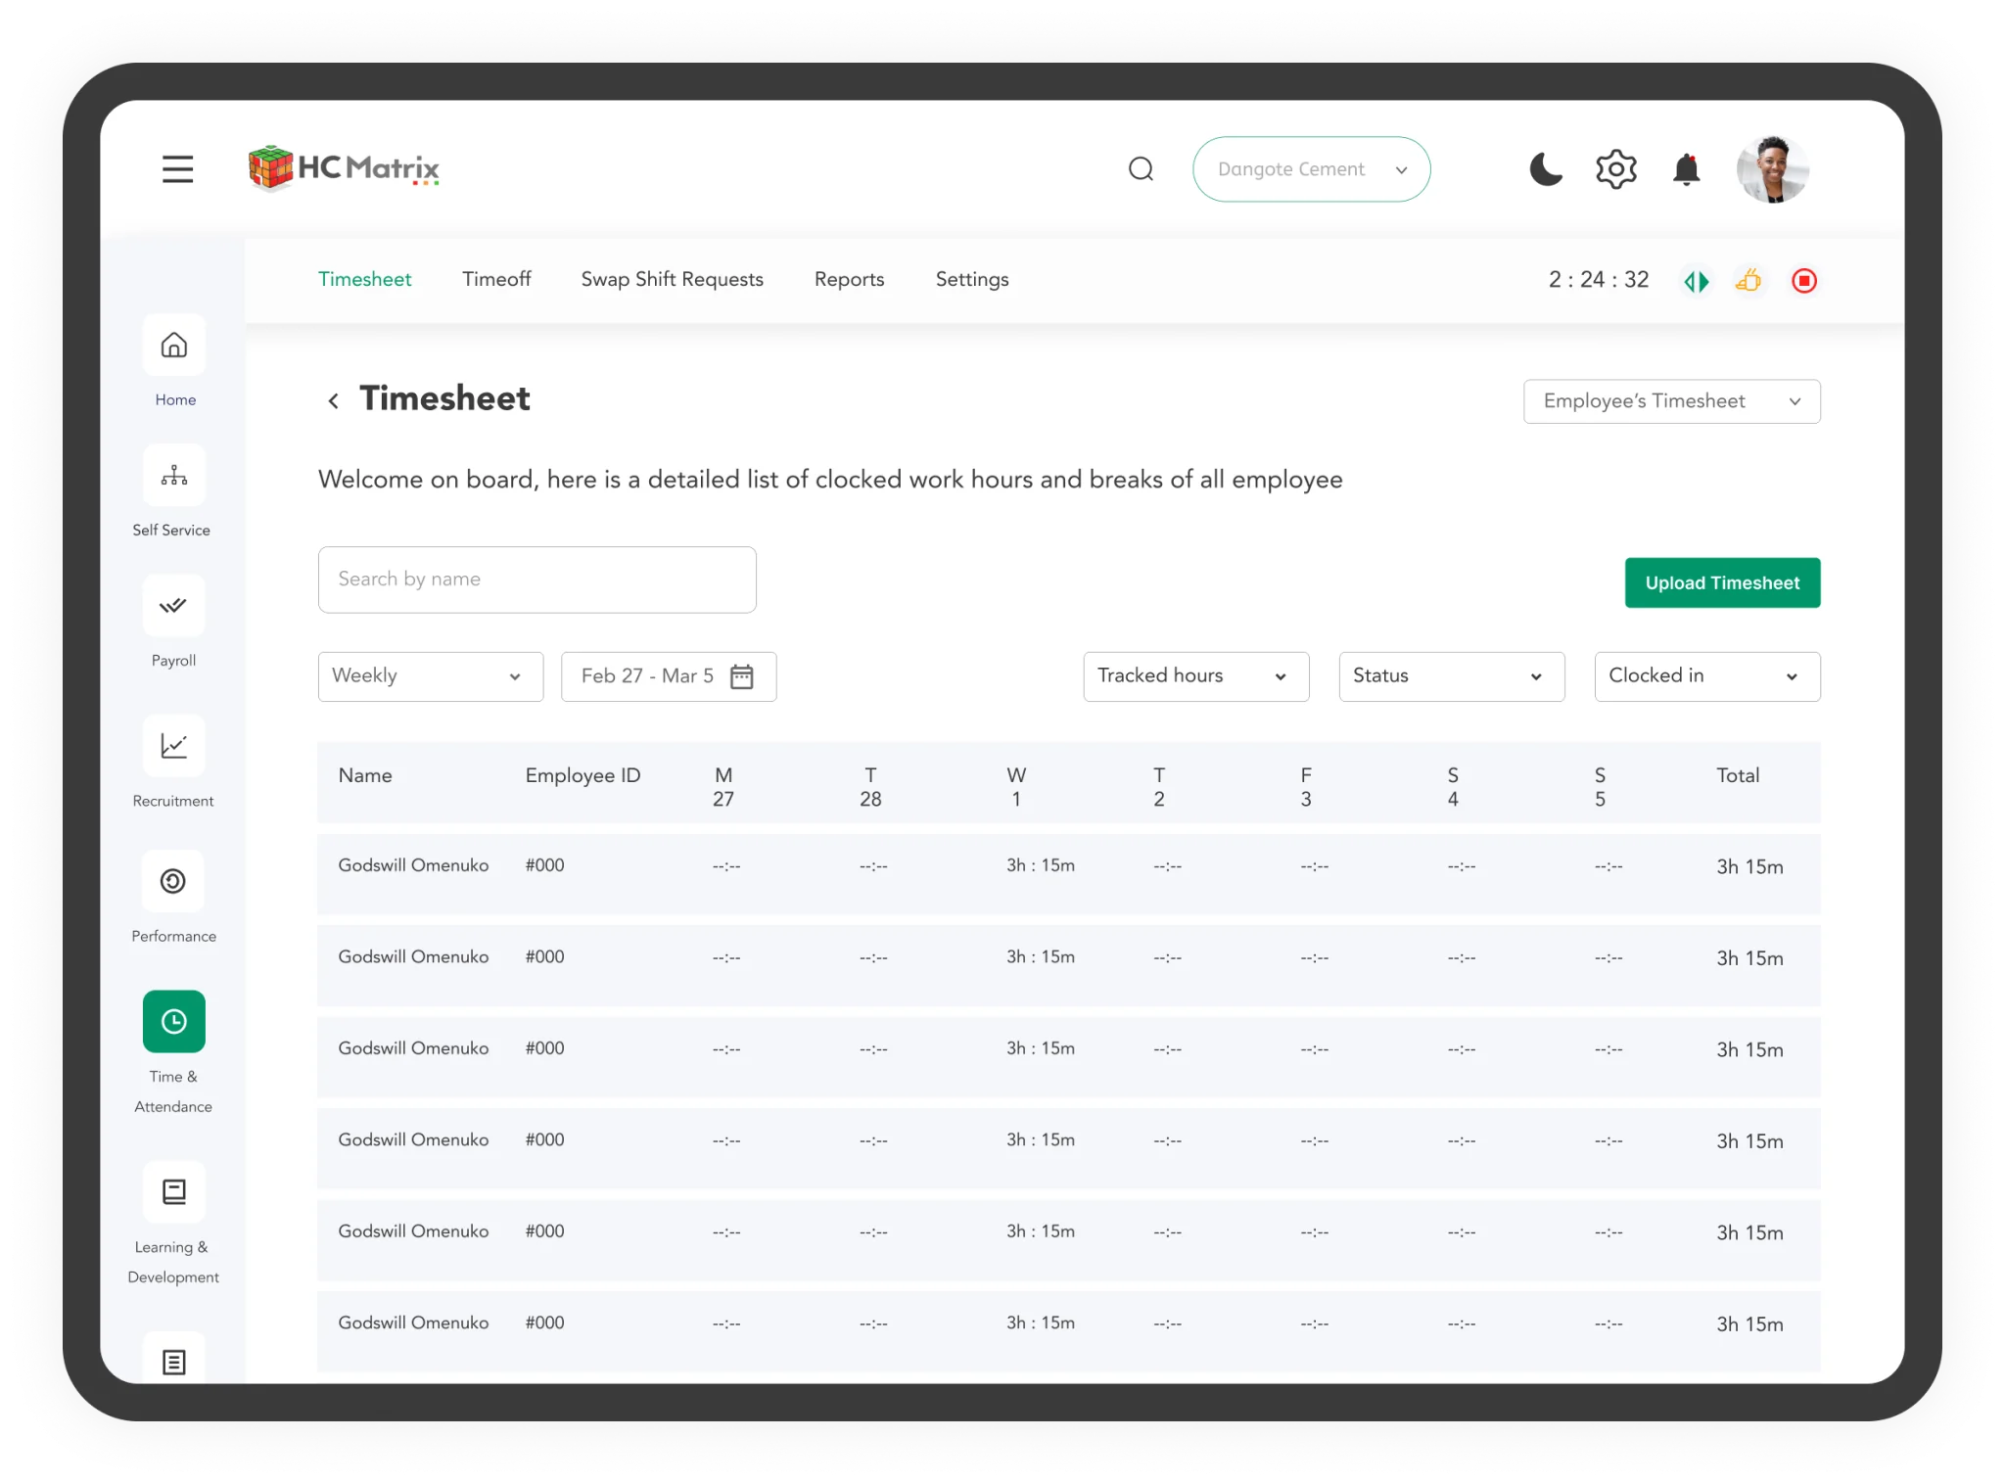Click the red stop timer button
The width and height of the screenshot is (2005, 1484).
1804,281
